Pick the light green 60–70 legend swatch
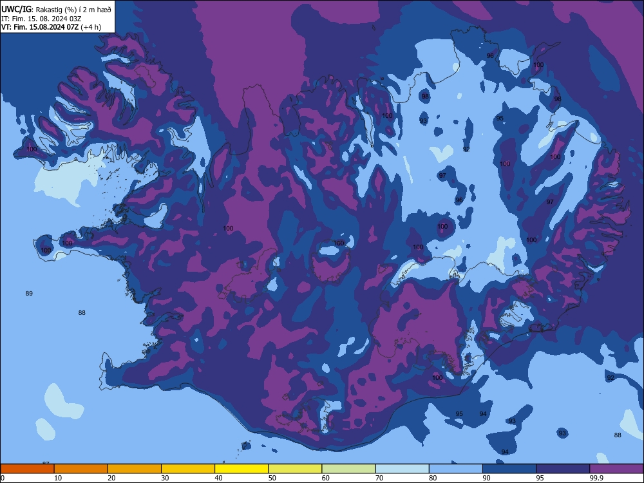The height and width of the screenshot is (483, 644). click(348, 469)
